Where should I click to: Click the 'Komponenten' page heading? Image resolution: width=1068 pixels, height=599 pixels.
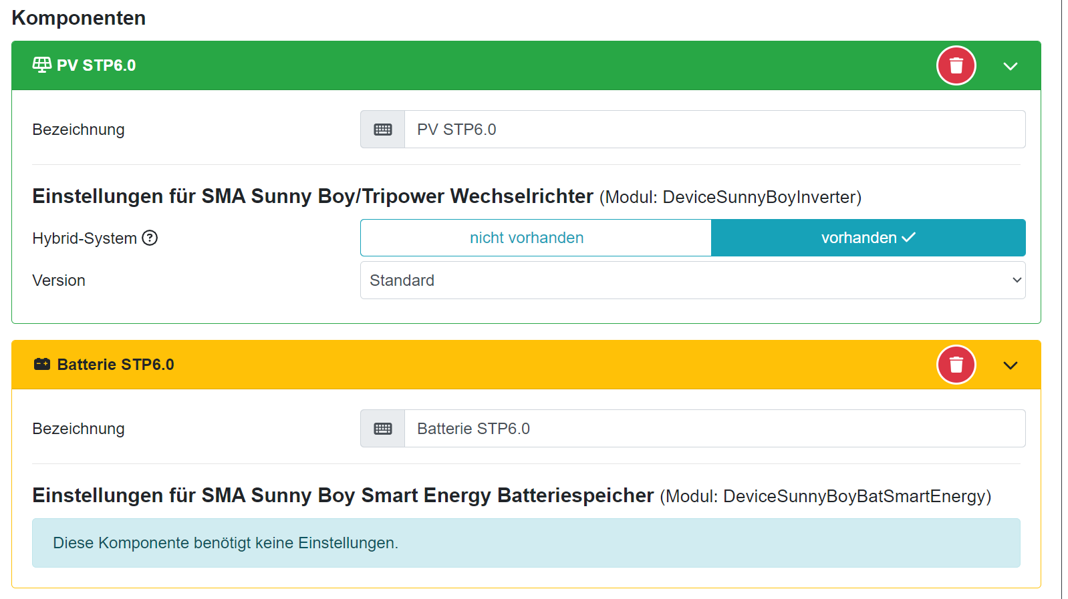pyautogui.click(x=79, y=18)
